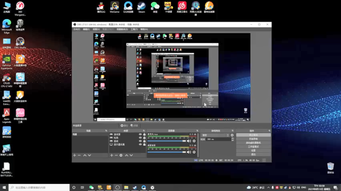341x191 pixels.
Task: Show hidden system tray icons chevron
Action: click(269, 188)
